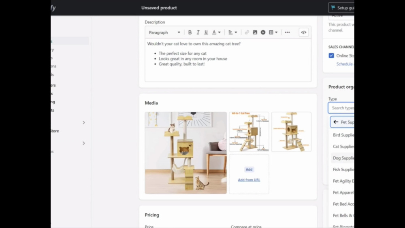Viewport: 405px width, 228px height.
Task: Go back from Pet Supplies category
Action: pyautogui.click(x=336, y=122)
